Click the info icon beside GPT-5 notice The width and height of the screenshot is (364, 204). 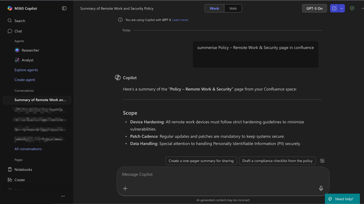click(120, 20)
